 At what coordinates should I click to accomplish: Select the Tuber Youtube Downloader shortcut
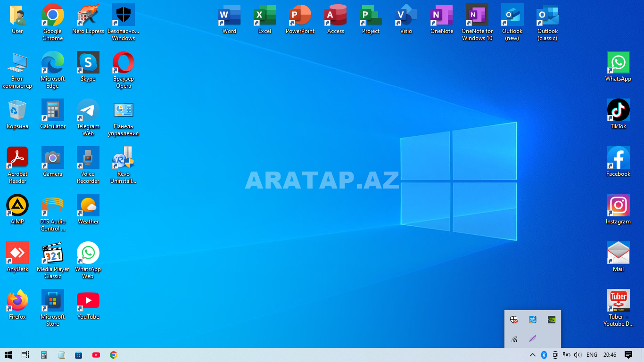[619, 308]
